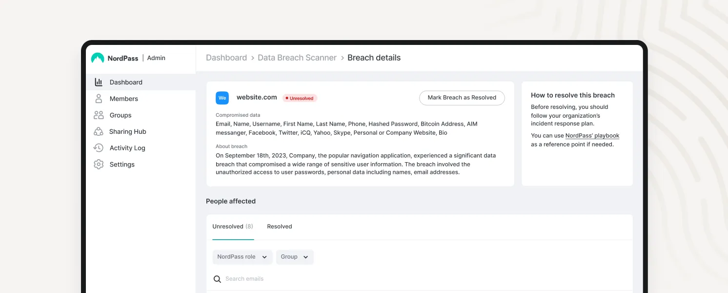Click the Sharing Hub icon
This screenshot has height=293, width=728.
(x=99, y=131)
